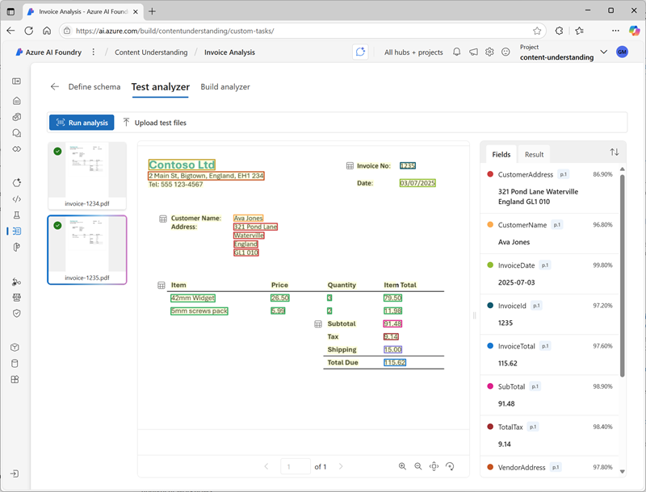Select the TotalTax field entry
Screen dimensions: 646x492
[x=550, y=436]
